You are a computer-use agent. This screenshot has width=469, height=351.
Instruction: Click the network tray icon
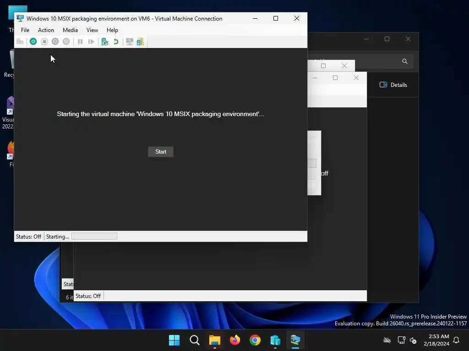[x=401, y=340]
